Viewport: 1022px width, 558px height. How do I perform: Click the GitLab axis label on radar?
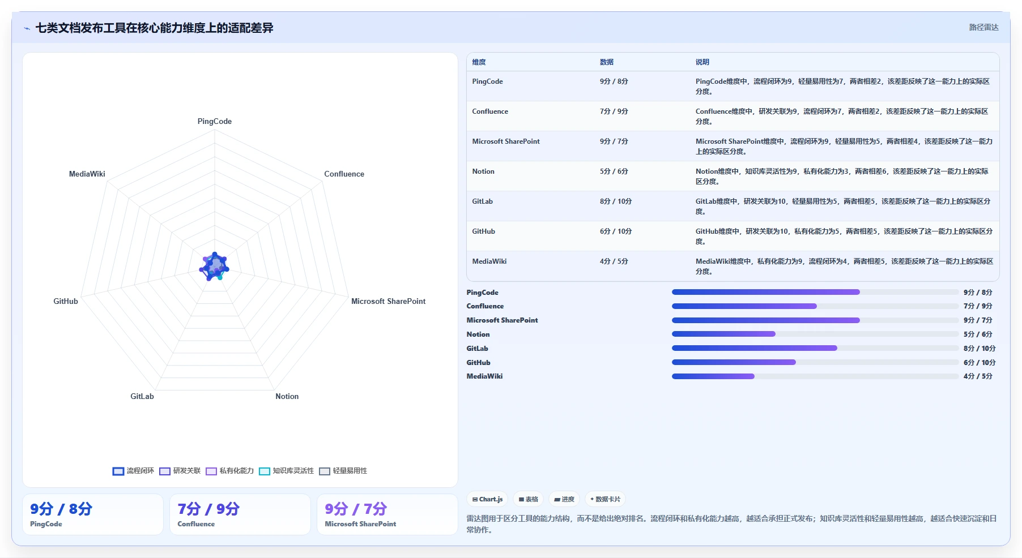[142, 396]
